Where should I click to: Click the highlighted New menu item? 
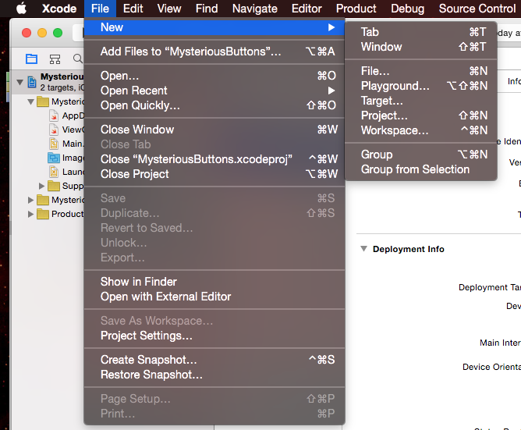click(214, 27)
